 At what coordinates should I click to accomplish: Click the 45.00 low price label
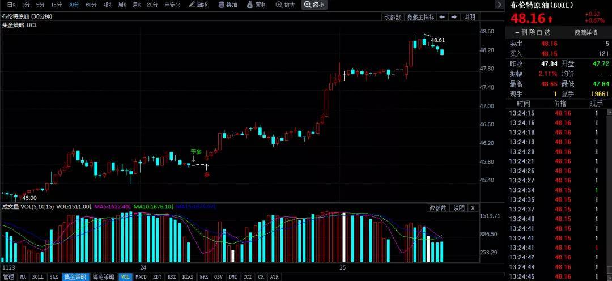pos(29,198)
